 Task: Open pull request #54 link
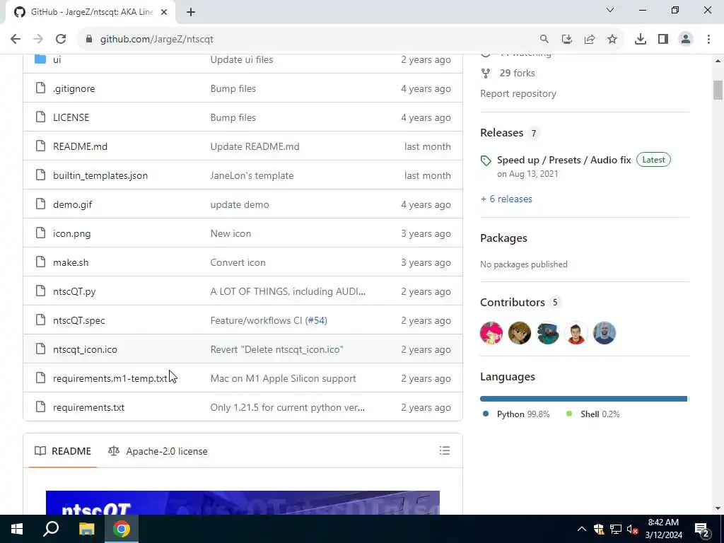(x=316, y=320)
